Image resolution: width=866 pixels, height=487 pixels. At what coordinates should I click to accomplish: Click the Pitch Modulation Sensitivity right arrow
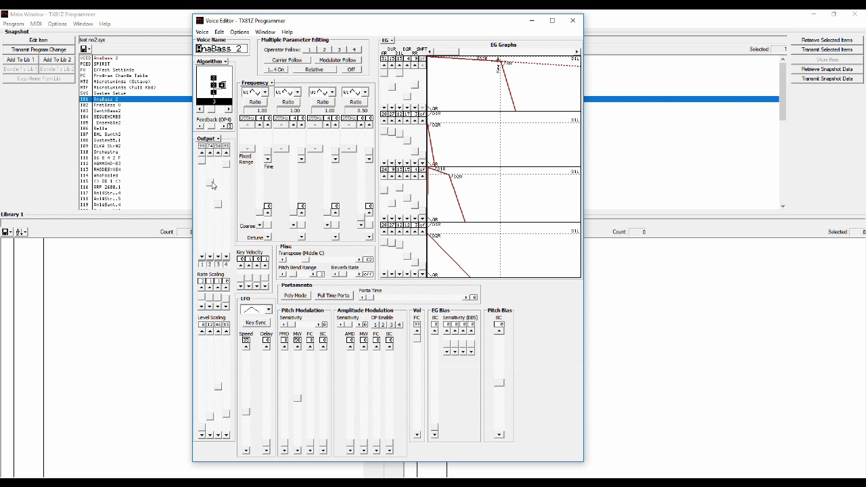point(317,325)
